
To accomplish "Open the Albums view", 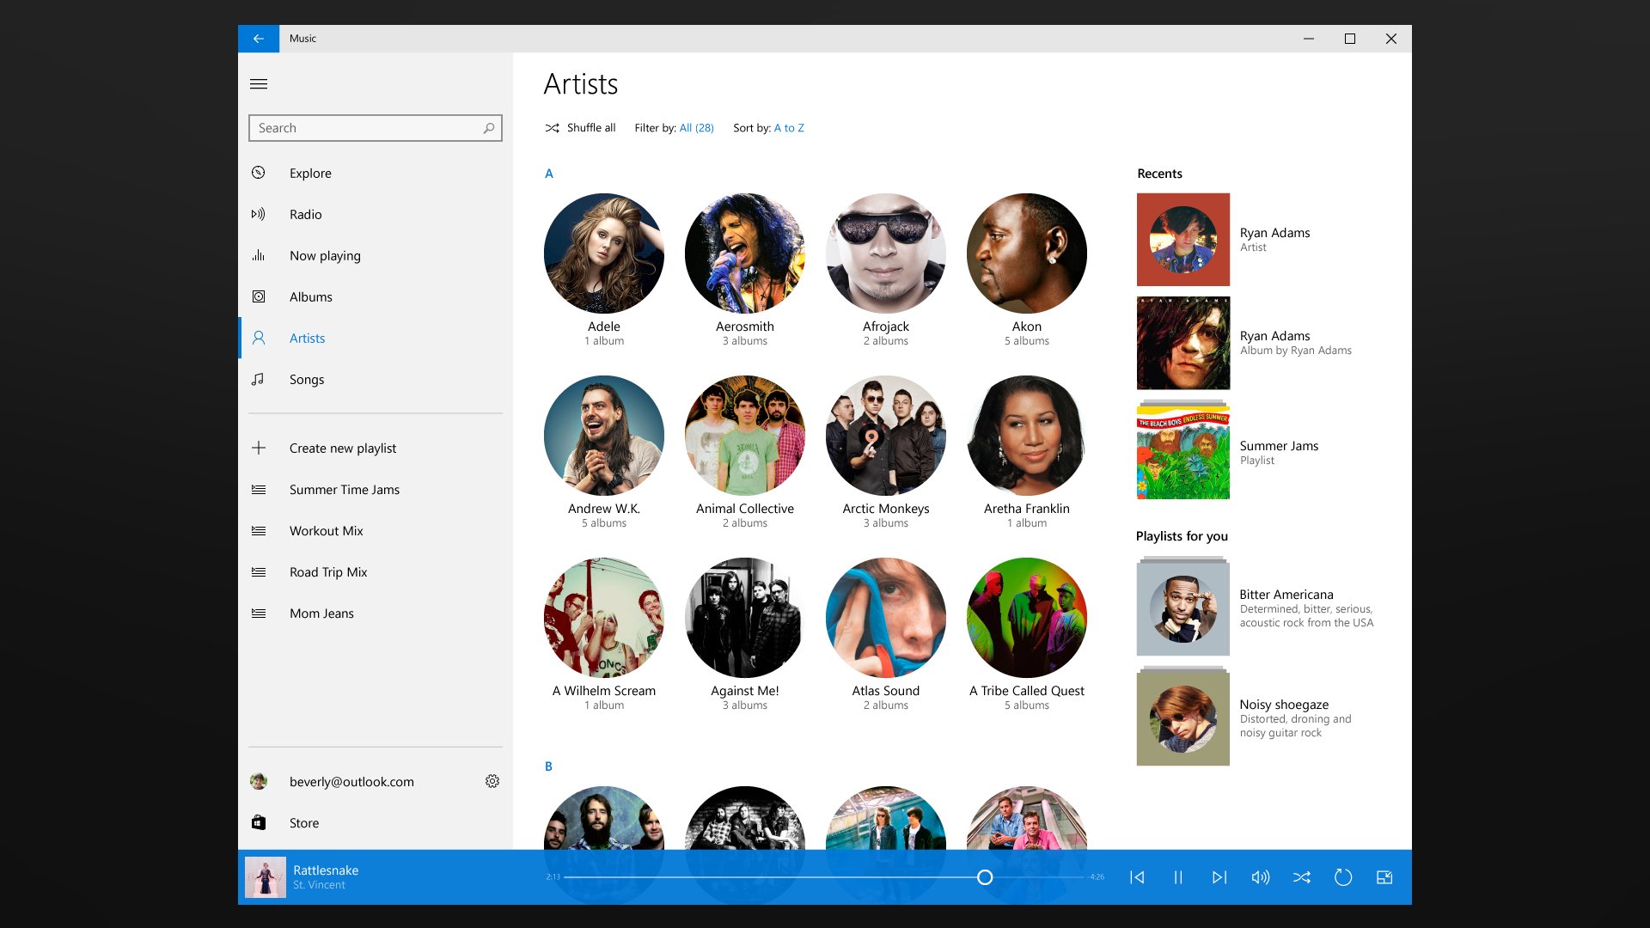I will tap(310, 296).
